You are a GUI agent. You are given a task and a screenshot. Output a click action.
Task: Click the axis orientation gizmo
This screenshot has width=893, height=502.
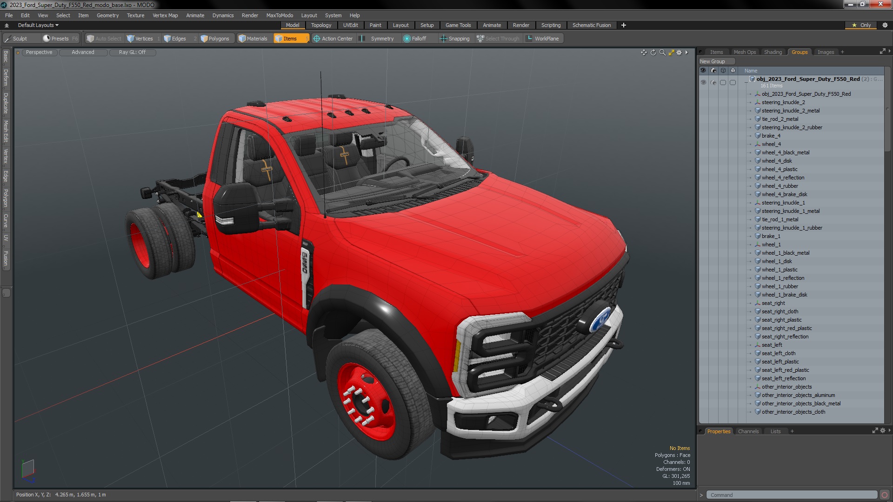(x=28, y=470)
